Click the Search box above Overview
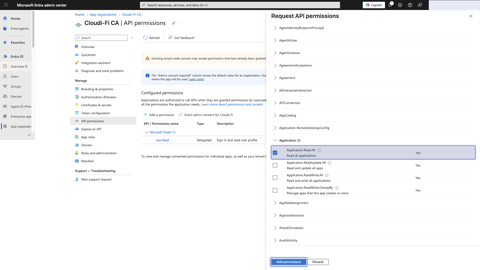Image resolution: width=480 pixels, height=270 pixels. 101,38
